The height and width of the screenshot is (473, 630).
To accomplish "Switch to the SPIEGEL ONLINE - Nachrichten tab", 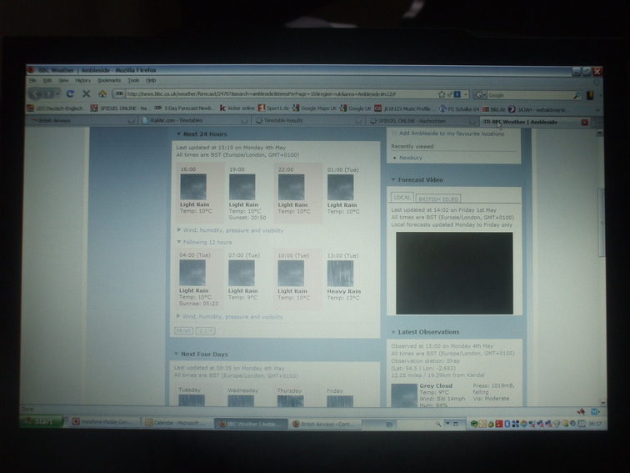I will [422, 121].
